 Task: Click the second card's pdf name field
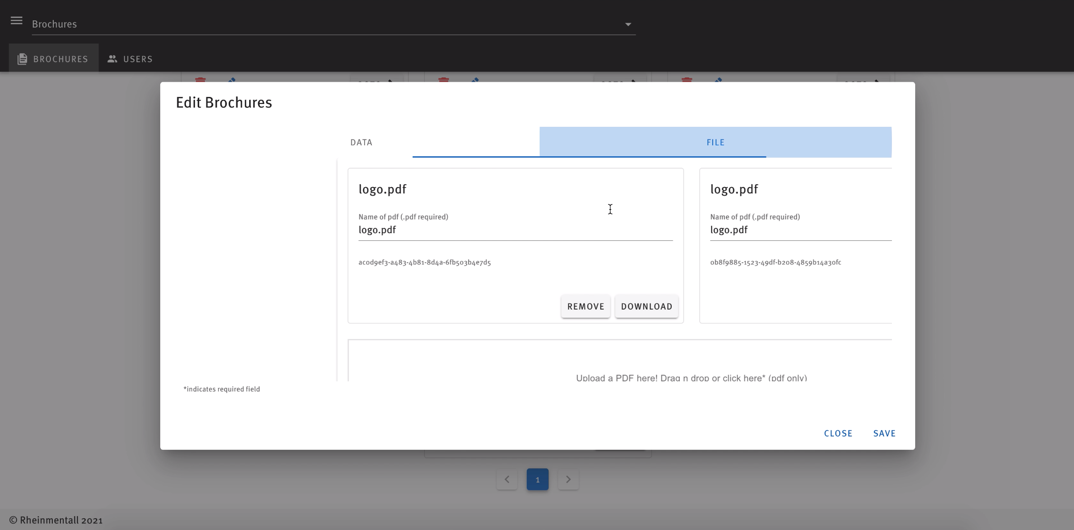pos(800,230)
